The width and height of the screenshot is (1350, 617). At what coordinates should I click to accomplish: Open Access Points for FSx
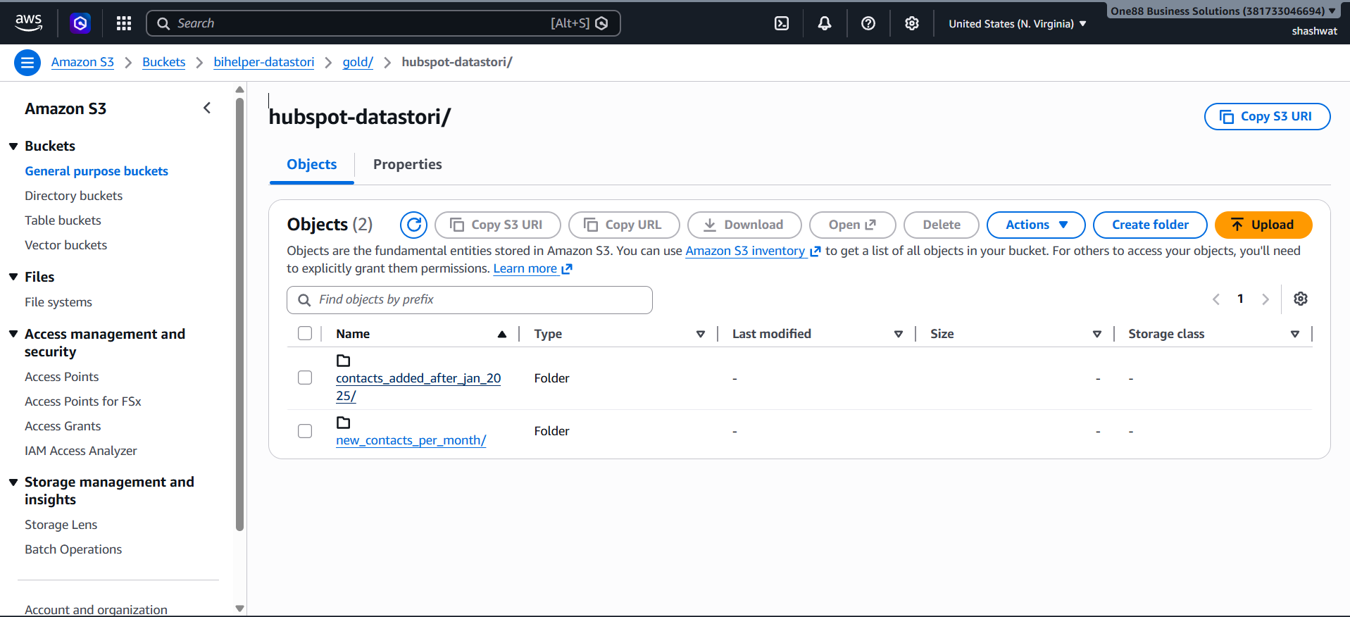click(x=83, y=401)
